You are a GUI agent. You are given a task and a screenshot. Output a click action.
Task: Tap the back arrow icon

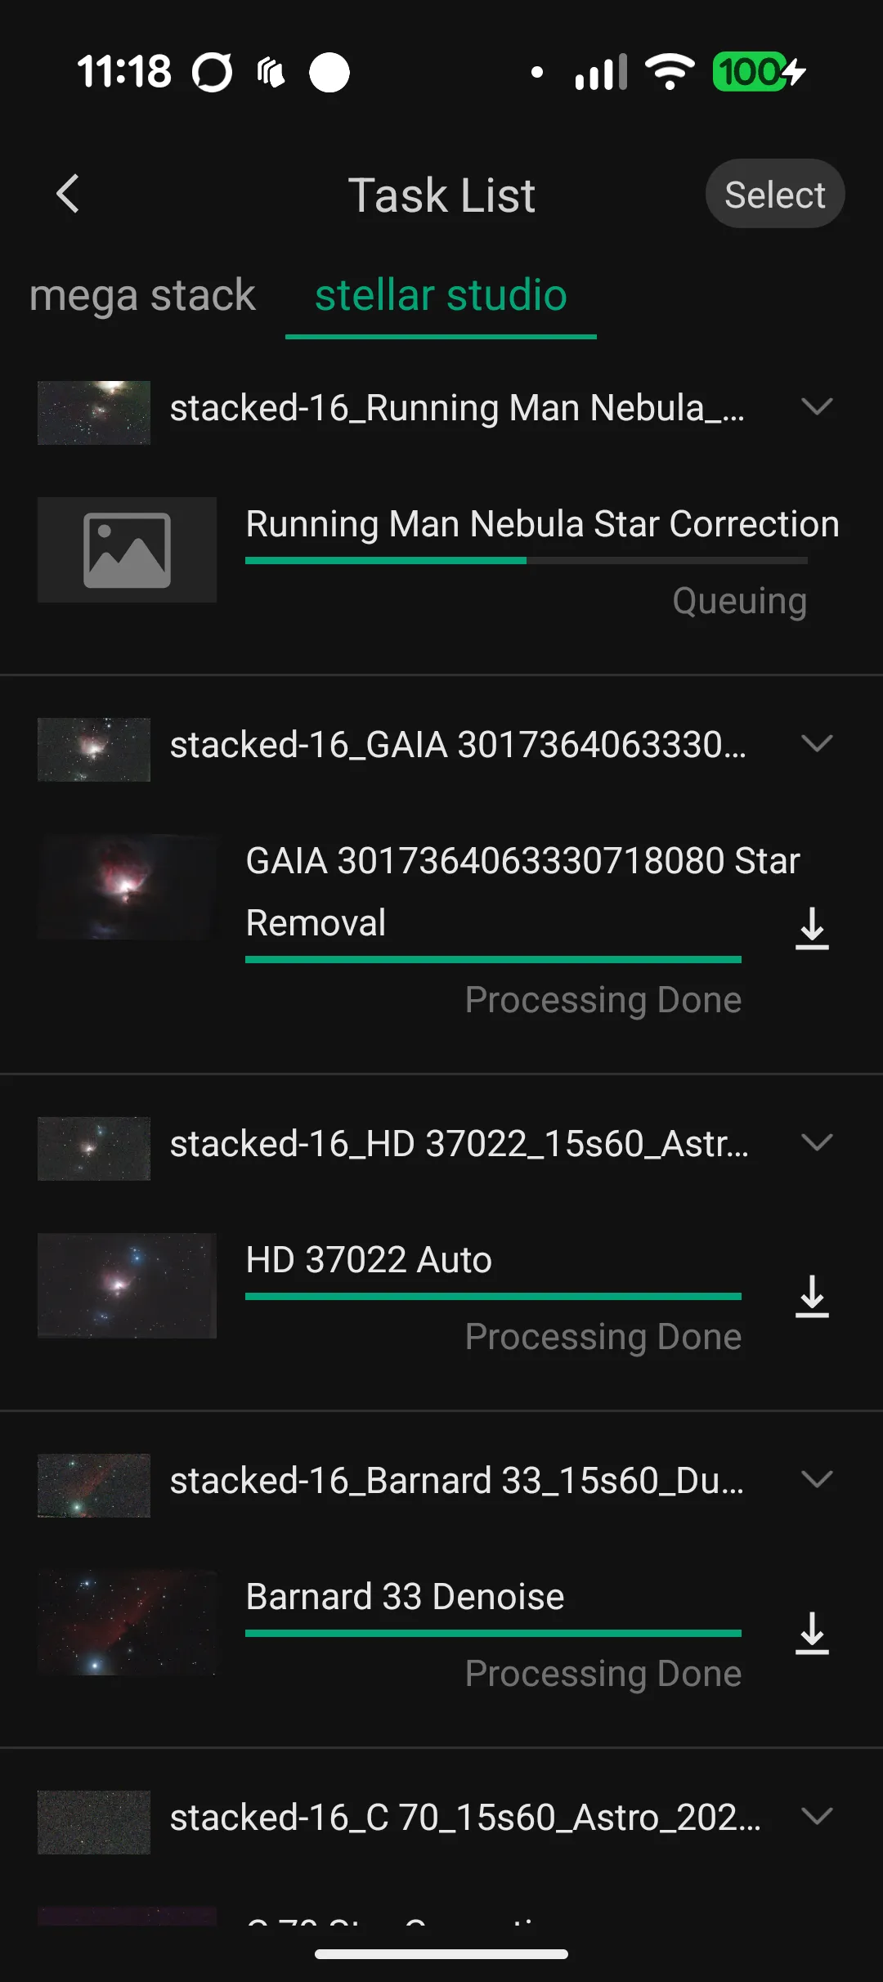point(68,194)
